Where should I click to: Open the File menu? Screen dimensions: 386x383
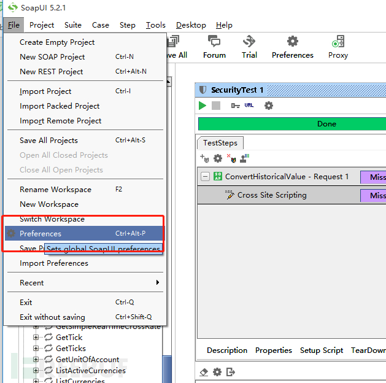(14, 25)
